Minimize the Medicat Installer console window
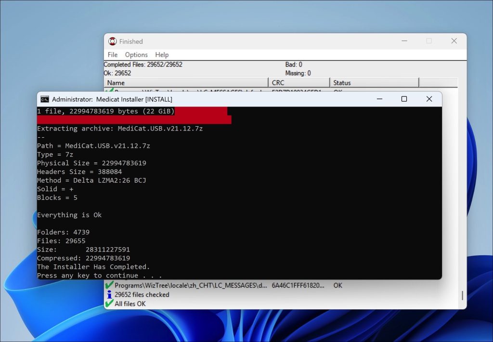This screenshot has height=342, width=493. (379, 99)
